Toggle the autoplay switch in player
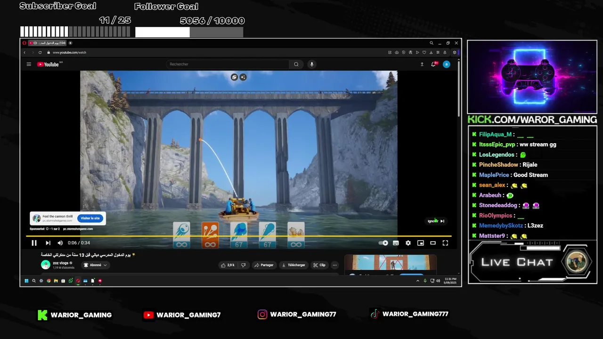 pos(383,243)
